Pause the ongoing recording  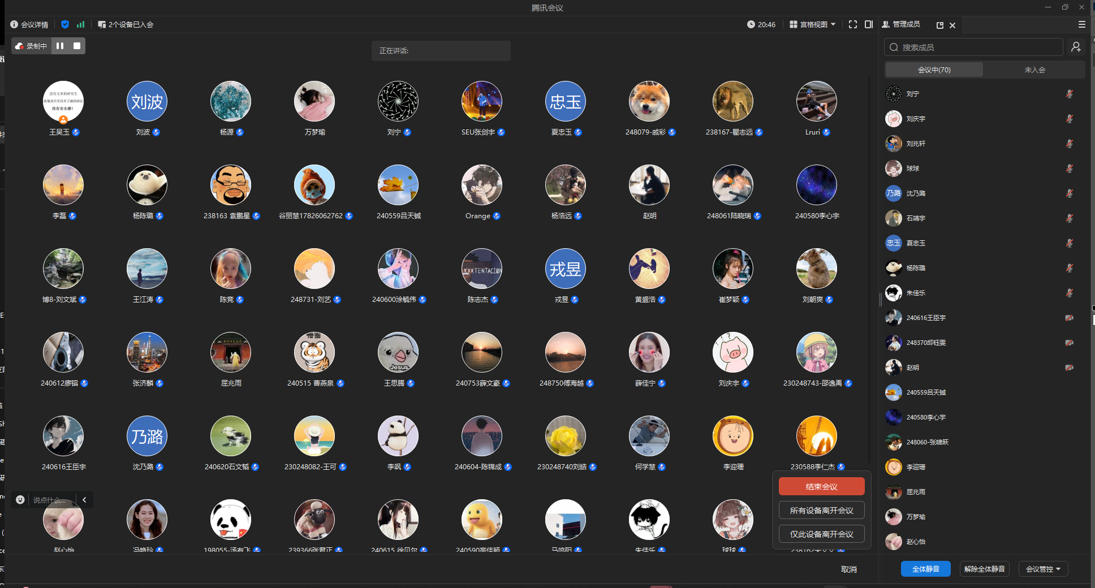(x=60, y=46)
